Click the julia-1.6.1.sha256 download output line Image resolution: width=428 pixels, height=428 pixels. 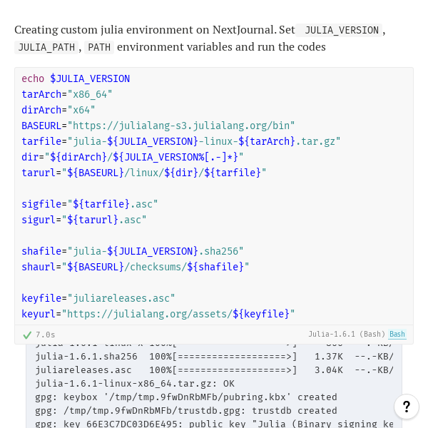point(214,357)
